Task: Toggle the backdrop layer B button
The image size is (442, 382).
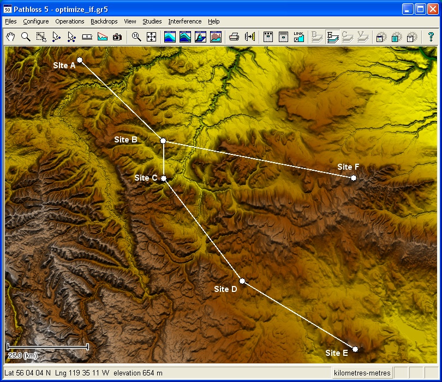Action: (317, 37)
